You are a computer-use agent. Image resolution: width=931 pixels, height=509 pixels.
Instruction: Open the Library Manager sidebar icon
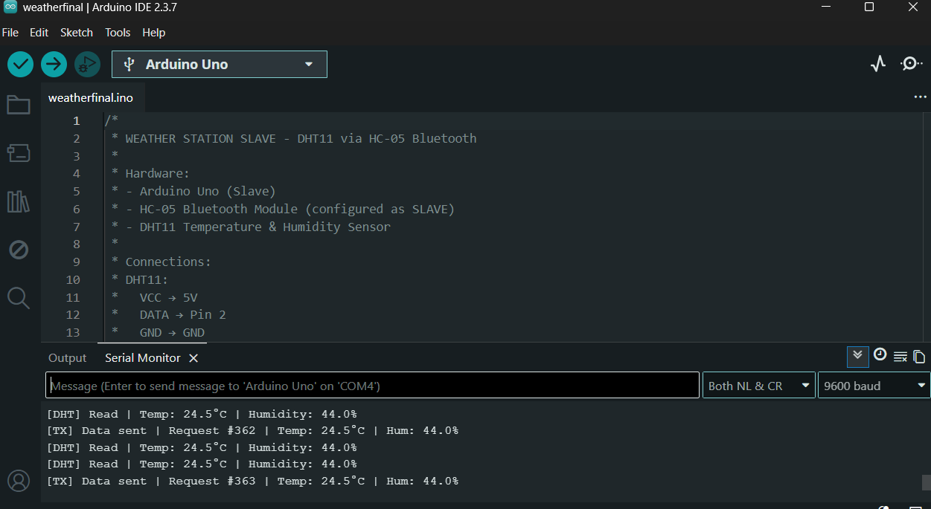(x=19, y=201)
